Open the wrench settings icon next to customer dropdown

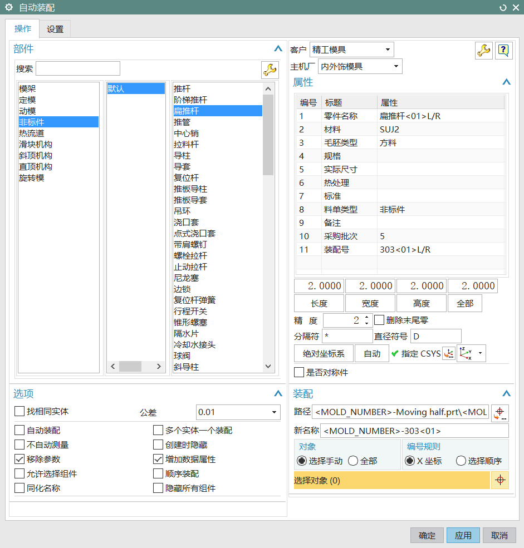pyautogui.click(x=484, y=51)
